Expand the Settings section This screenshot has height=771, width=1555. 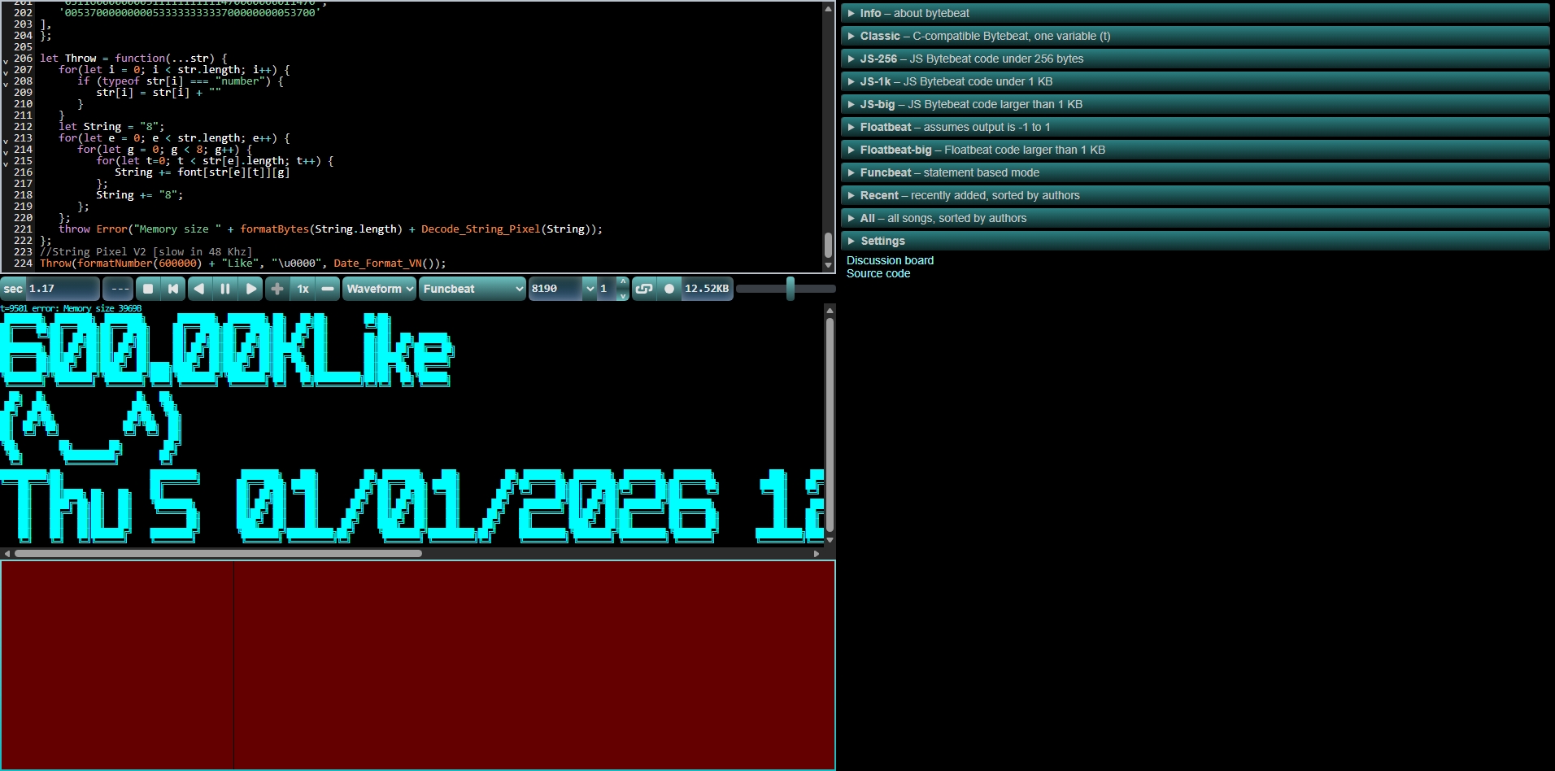(x=882, y=241)
